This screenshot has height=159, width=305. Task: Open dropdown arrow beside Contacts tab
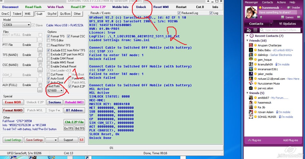click(271, 24)
